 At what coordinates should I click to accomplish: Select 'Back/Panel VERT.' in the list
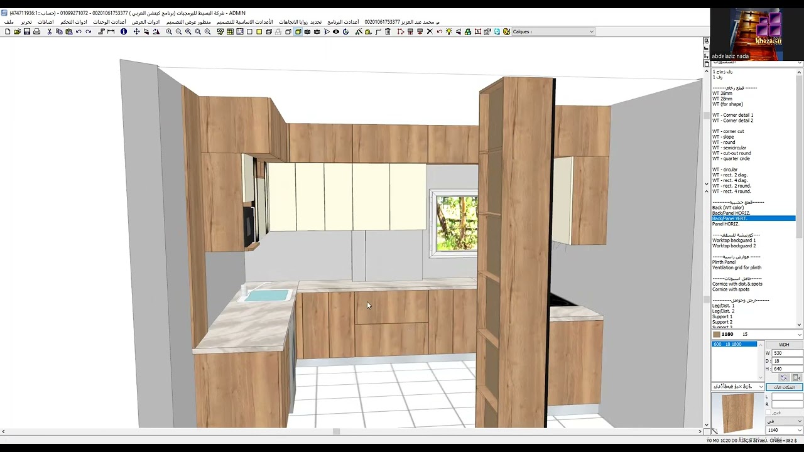753,218
